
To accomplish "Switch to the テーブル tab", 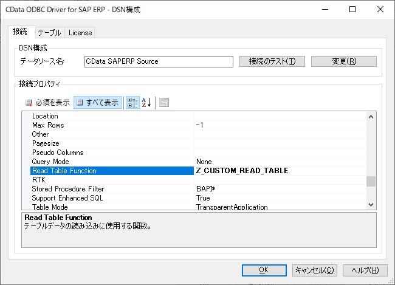I will coord(49,33).
